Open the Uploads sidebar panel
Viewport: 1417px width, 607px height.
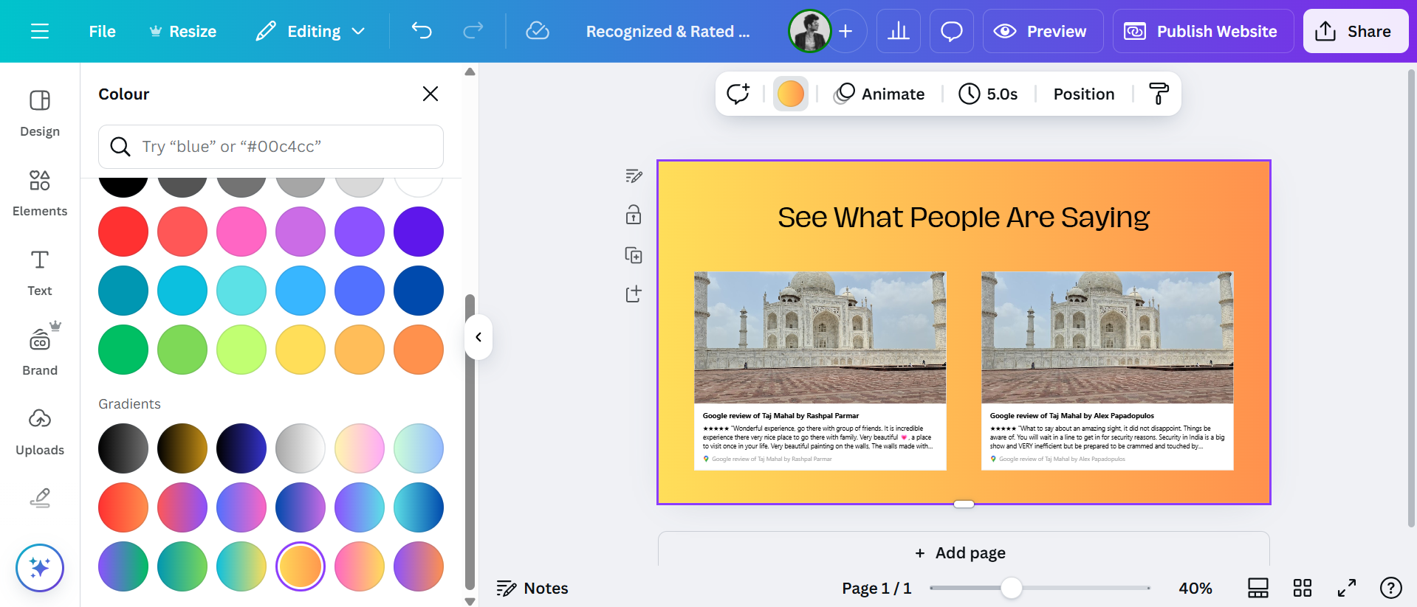click(40, 431)
